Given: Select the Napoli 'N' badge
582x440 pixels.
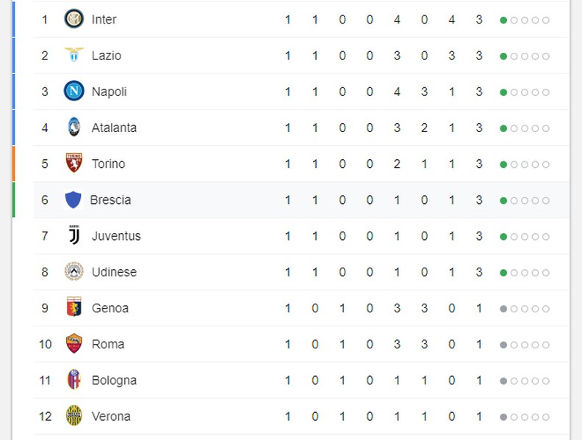Looking at the screenshot, I should (74, 91).
